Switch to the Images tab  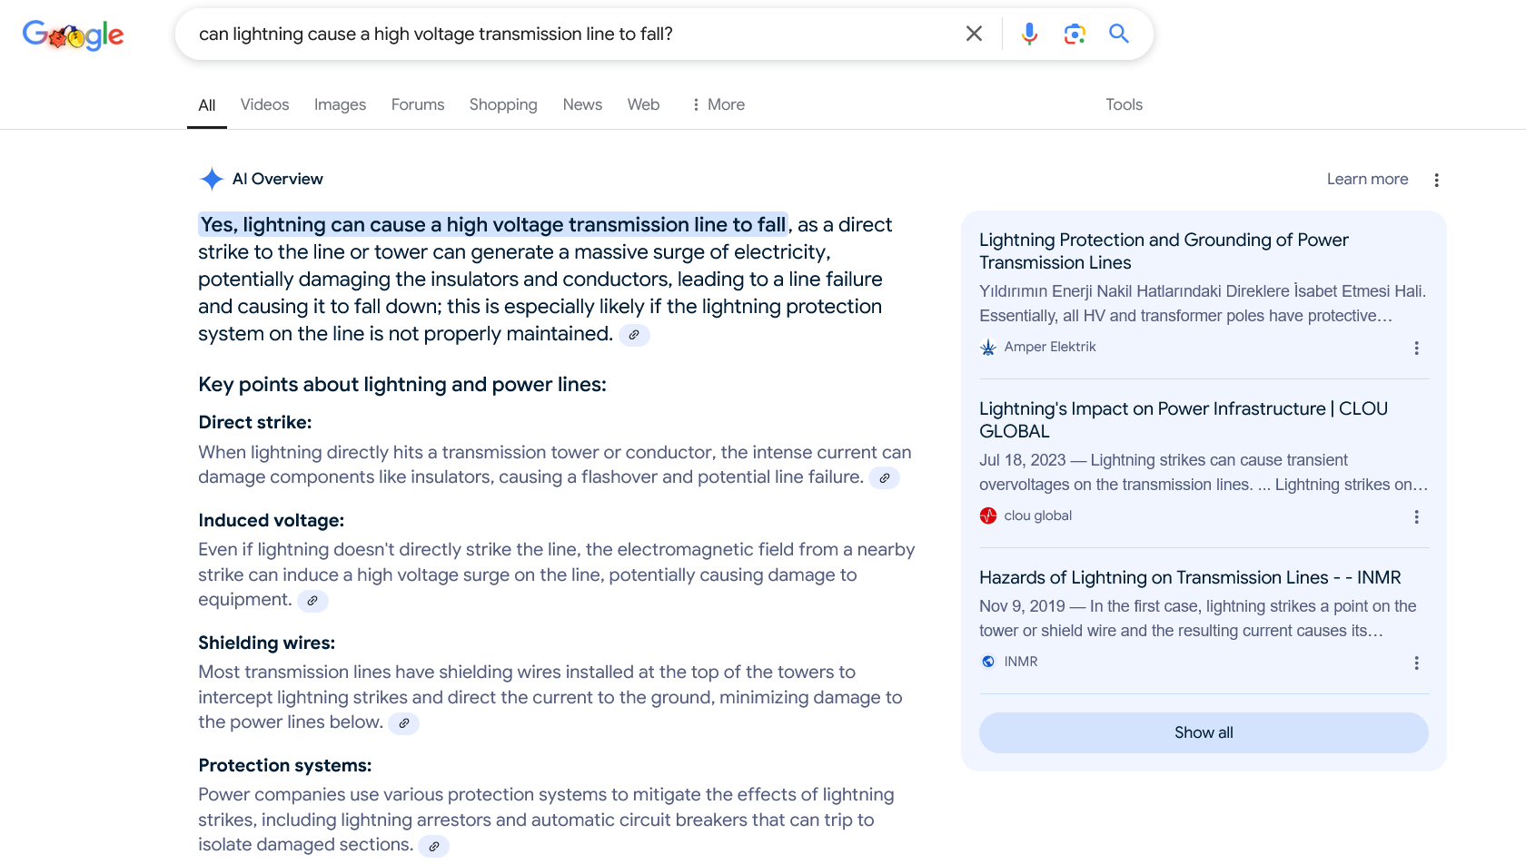coord(340,104)
